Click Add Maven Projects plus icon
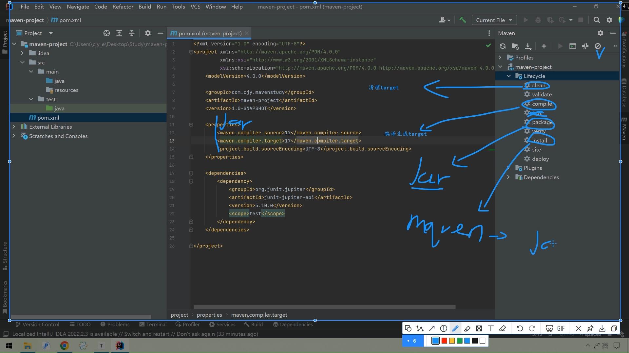 tap(544, 46)
